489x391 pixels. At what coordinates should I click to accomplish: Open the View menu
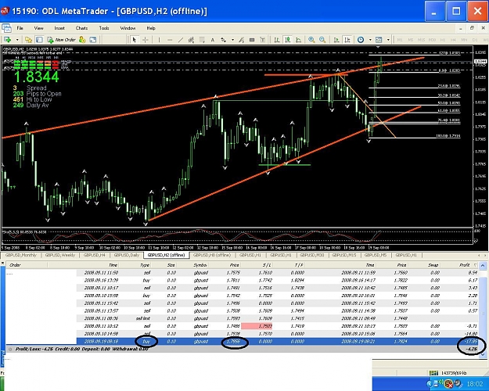click(x=38, y=28)
